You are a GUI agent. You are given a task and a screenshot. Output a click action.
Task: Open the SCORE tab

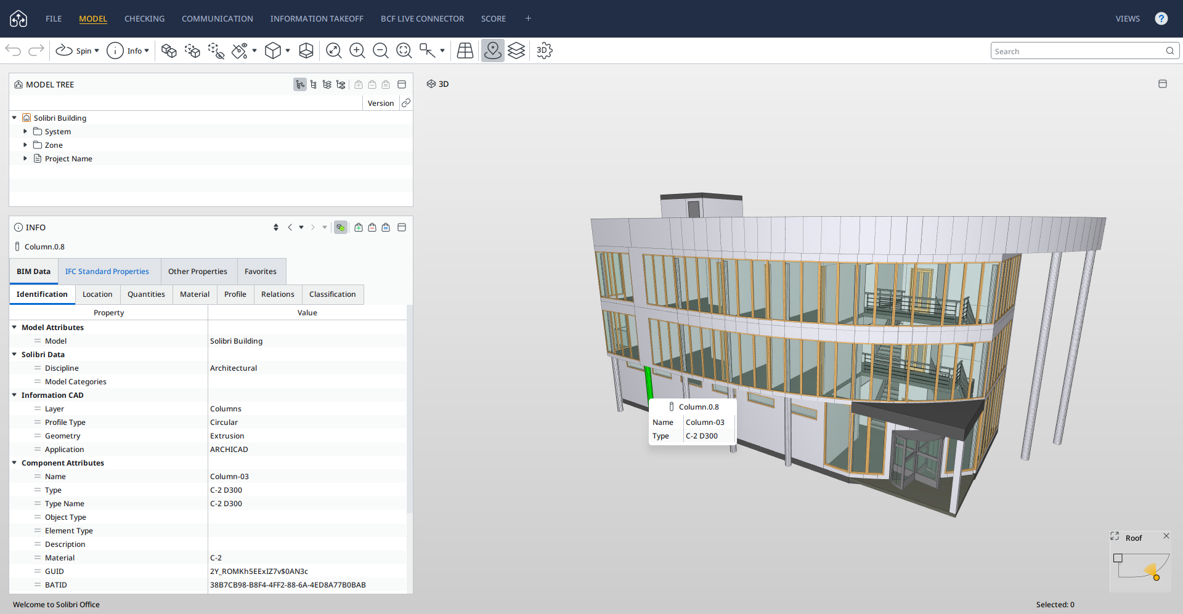pos(494,18)
